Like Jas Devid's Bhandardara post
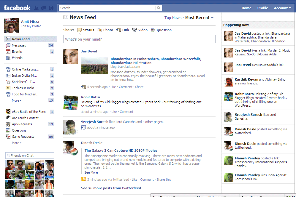Image resolution: width=296 pixels, height=197 pixels. point(113,87)
